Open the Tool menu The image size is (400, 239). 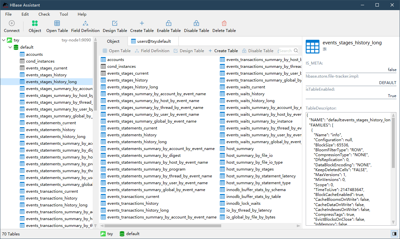tap(64, 14)
